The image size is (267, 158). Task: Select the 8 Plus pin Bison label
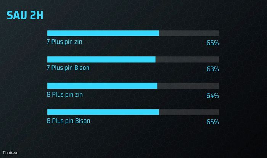pos(68,121)
